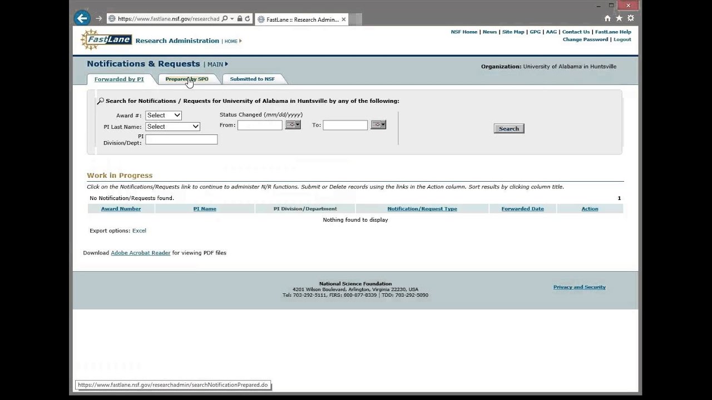Click the FastLane logo
The width and height of the screenshot is (712, 400).
pyautogui.click(x=106, y=40)
